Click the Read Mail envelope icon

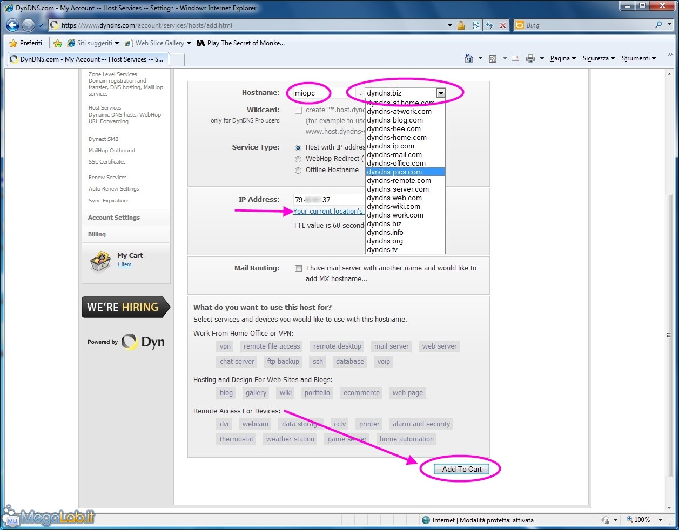pos(515,58)
